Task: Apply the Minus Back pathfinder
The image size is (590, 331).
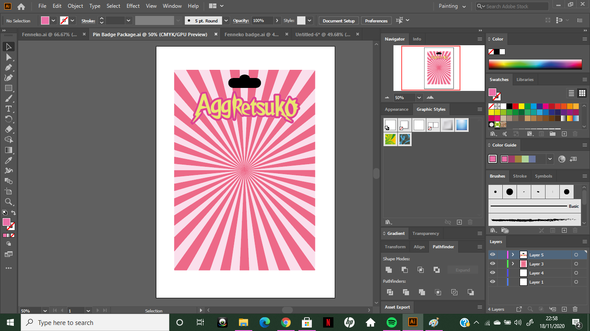Action: coord(471,292)
